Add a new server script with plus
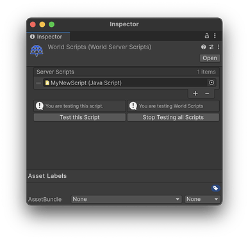This screenshot has width=248, height=240. (x=195, y=93)
